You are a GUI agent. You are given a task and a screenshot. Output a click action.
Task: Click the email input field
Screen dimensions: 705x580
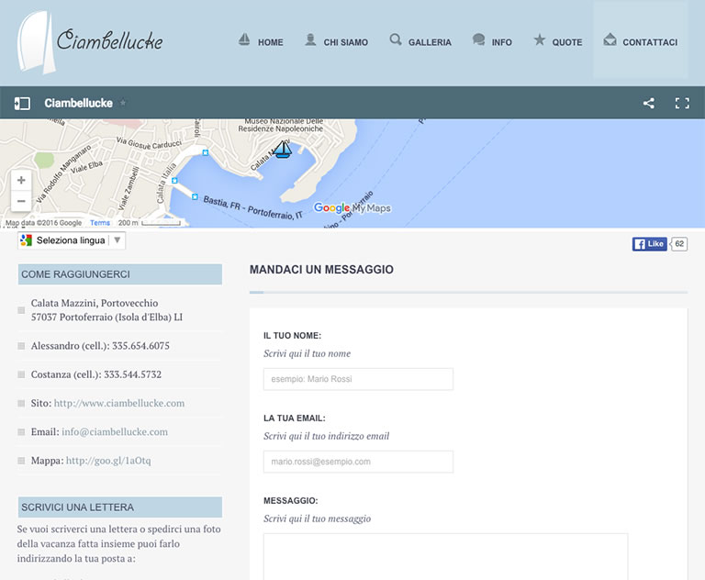point(358,462)
